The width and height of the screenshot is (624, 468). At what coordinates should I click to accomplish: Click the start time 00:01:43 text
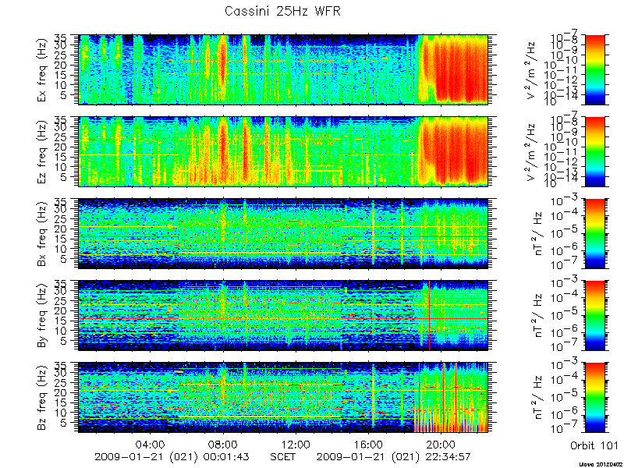pyautogui.click(x=225, y=456)
